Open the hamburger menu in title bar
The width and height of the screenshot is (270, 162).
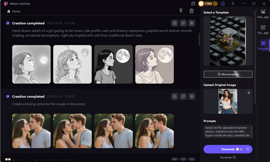(x=233, y=4)
